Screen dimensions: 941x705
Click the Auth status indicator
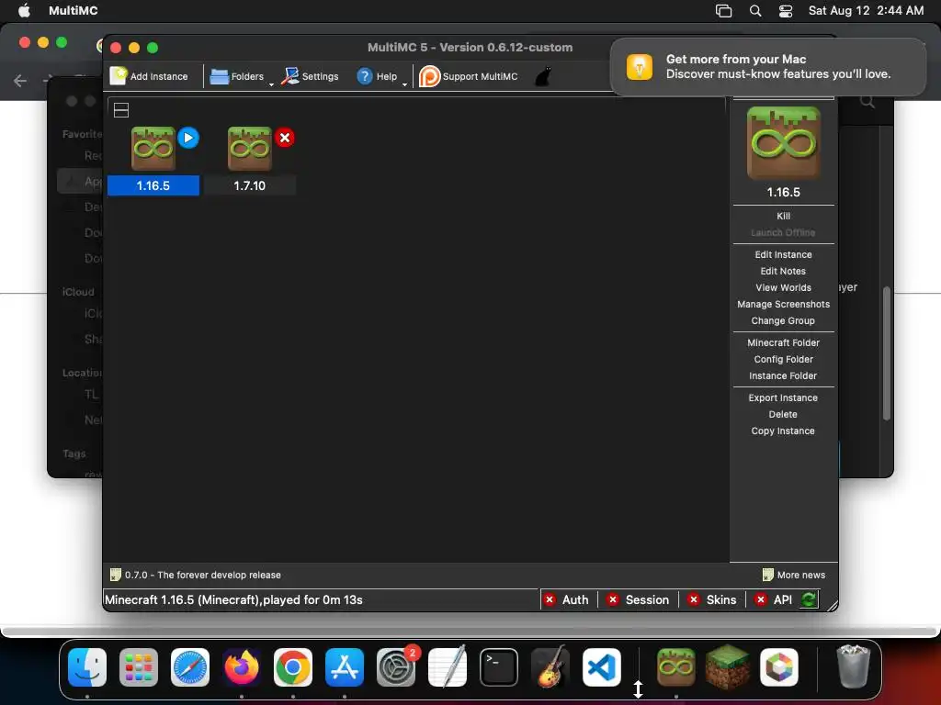[x=566, y=599]
